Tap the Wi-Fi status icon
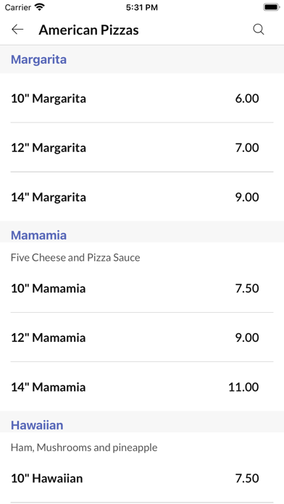284x504 pixels. 40,7
